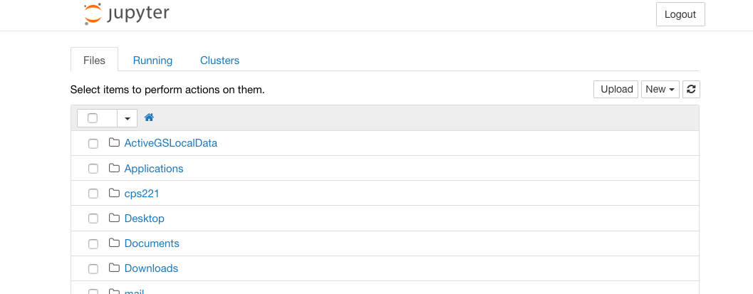Click the Applications folder icon
This screenshot has height=294, width=753.
point(114,169)
